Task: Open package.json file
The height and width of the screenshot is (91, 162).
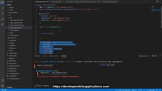Action: pyautogui.click(x=12, y=69)
